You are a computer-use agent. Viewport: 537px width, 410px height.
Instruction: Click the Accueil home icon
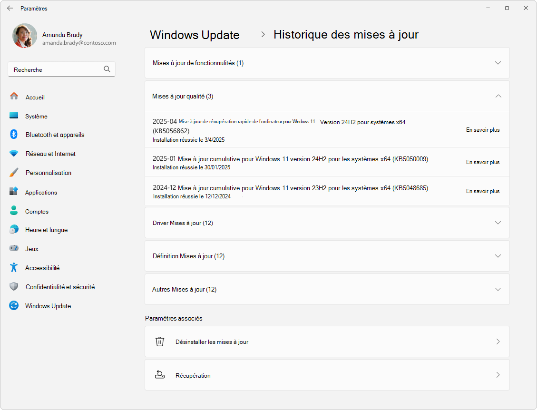pyautogui.click(x=14, y=96)
